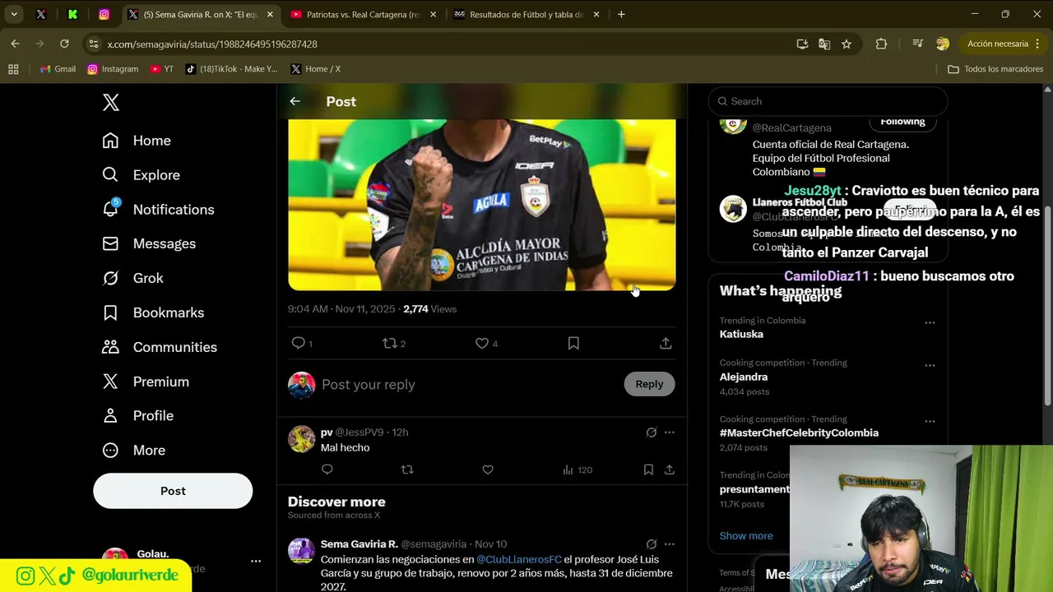1053x592 pixels.
Task: Open #MasterChefCelebrityColombia trend
Action: point(799,433)
